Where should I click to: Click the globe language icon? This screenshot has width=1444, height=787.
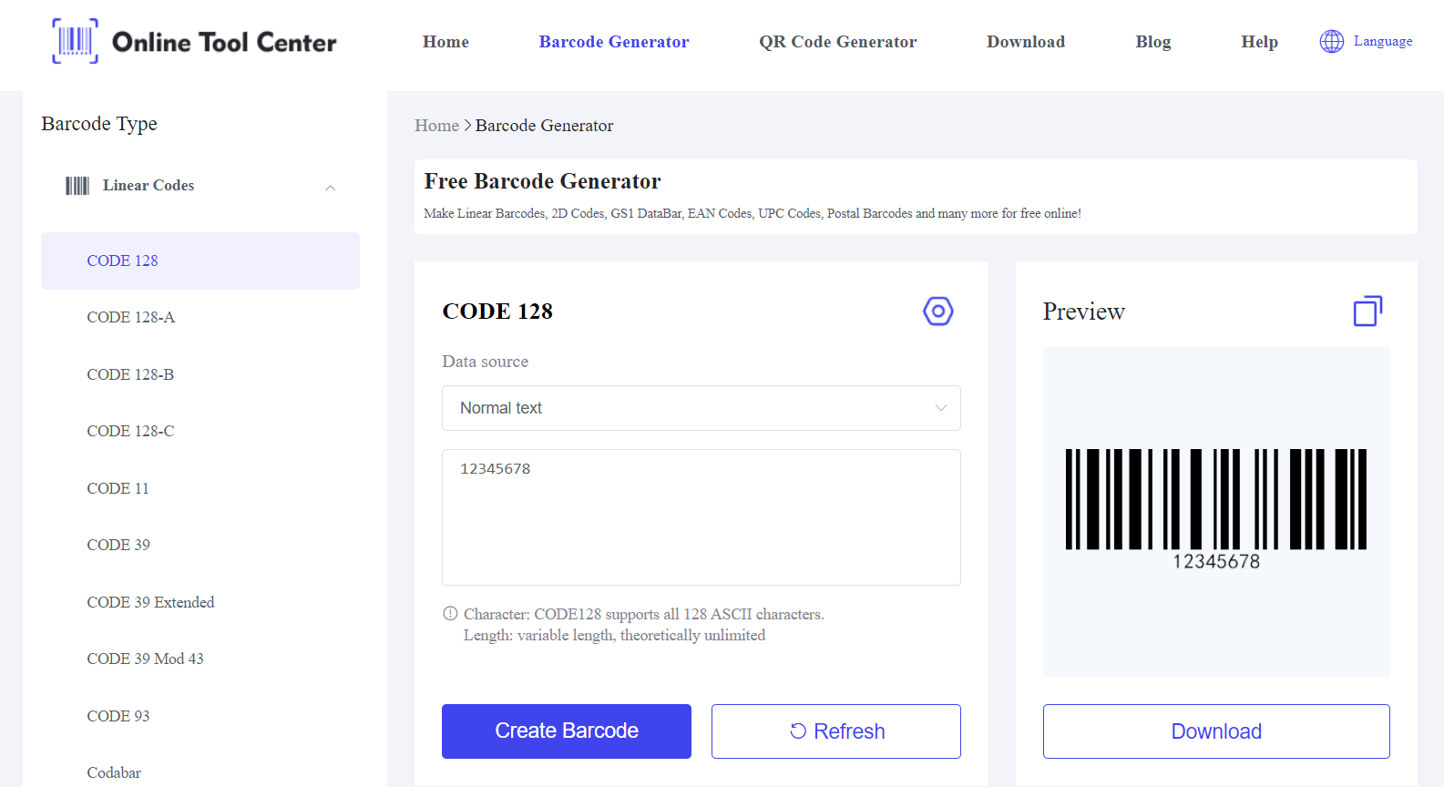[1331, 41]
